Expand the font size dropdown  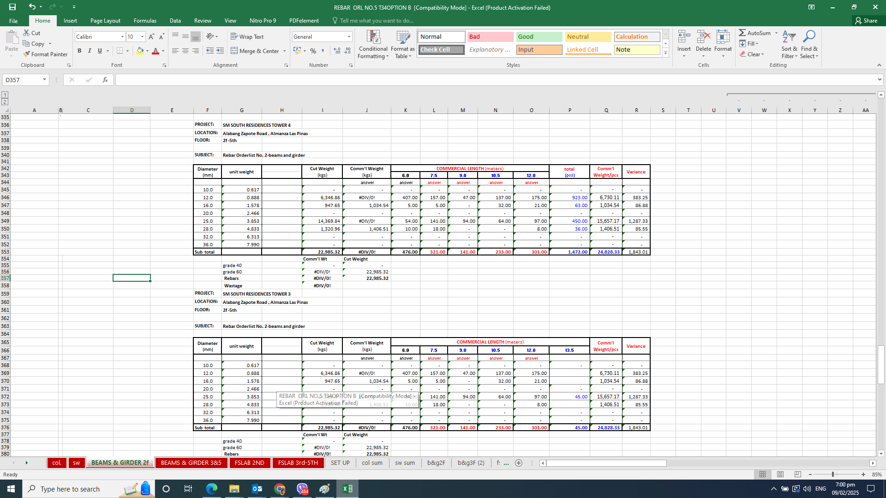(x=142, y=36)
